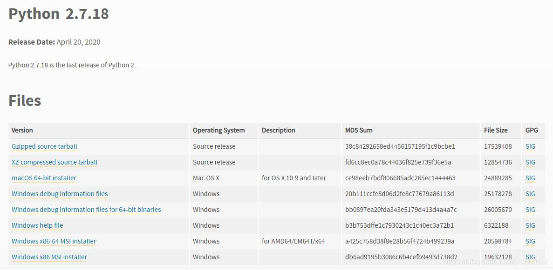This screenshot has width=553, height=270.
Task: Click SIG for Windows x86 MSI installer
Action: pos(530,257)
